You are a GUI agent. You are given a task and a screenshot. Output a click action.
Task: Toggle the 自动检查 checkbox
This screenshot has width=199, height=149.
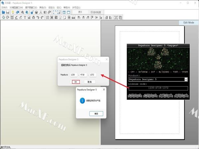[x=92, y=12]
